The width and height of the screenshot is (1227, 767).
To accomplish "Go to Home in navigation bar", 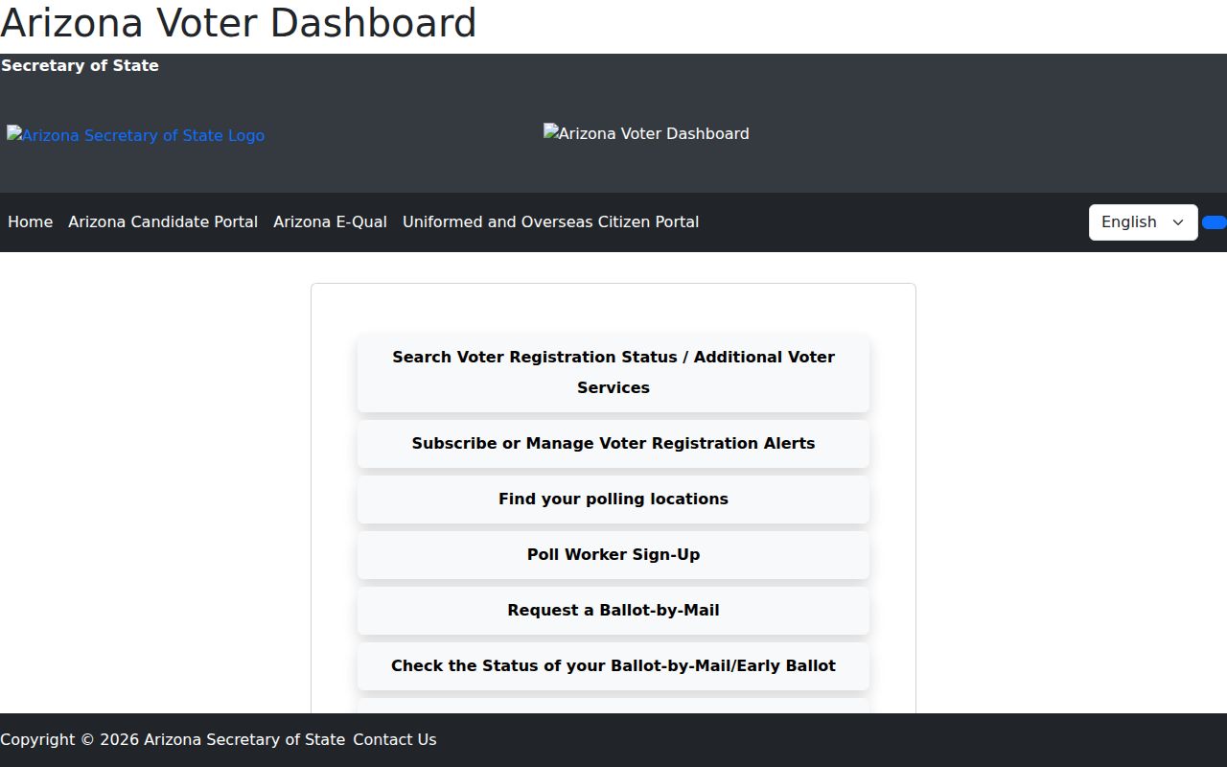I will tap(30, 222).
